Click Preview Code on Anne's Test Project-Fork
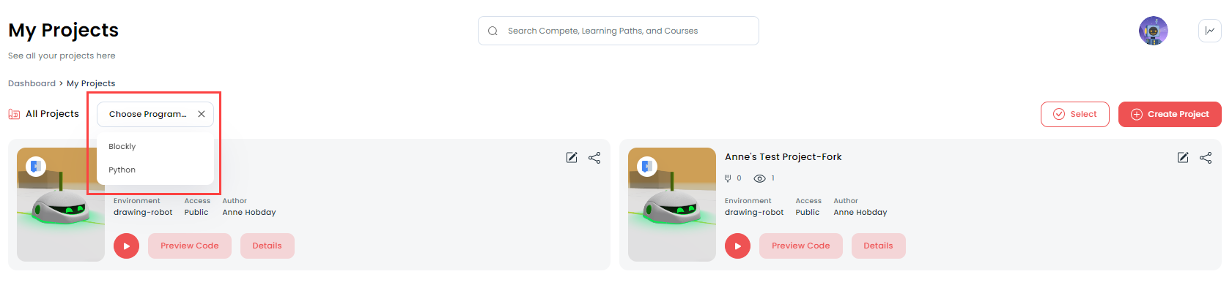 click(x=801, y=246)
